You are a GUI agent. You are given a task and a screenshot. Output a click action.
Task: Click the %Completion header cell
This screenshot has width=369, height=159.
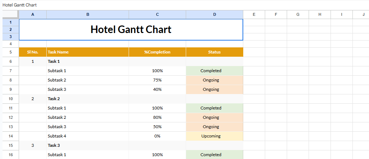tap(157, 52)
